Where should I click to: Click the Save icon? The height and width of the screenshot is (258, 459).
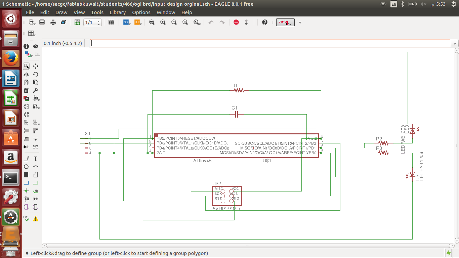pos(42,22)
